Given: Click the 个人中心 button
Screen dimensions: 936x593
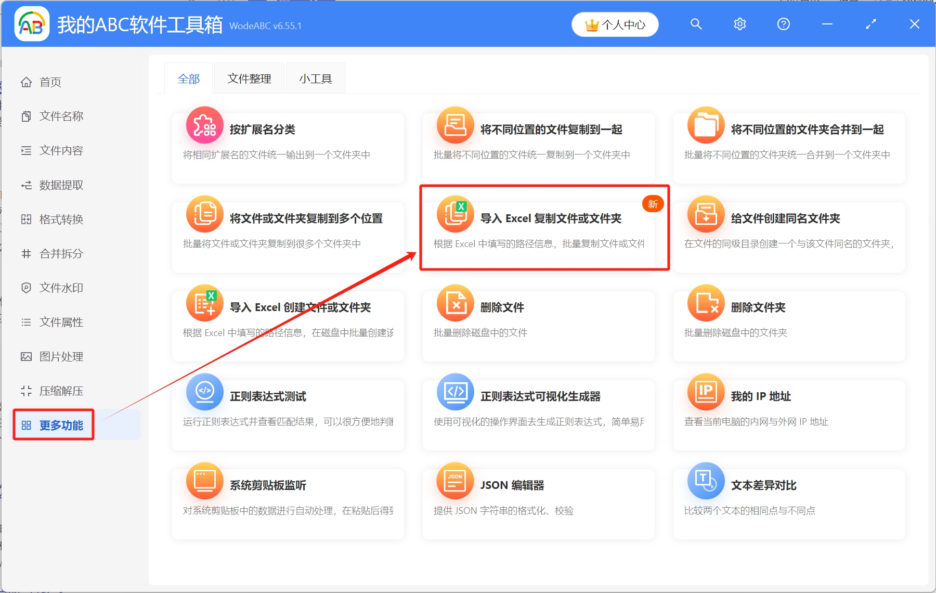Looking at the screenshot, I should coord(615,24).
